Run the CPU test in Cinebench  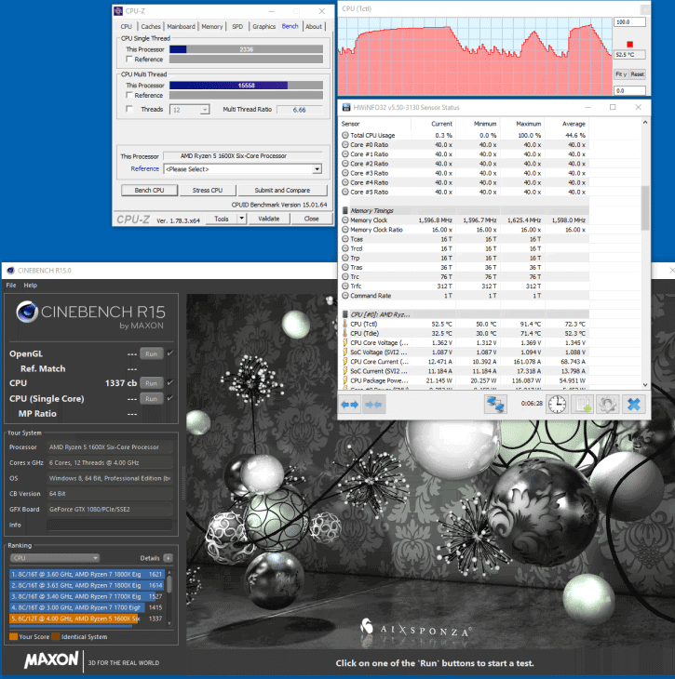[152, 383]
